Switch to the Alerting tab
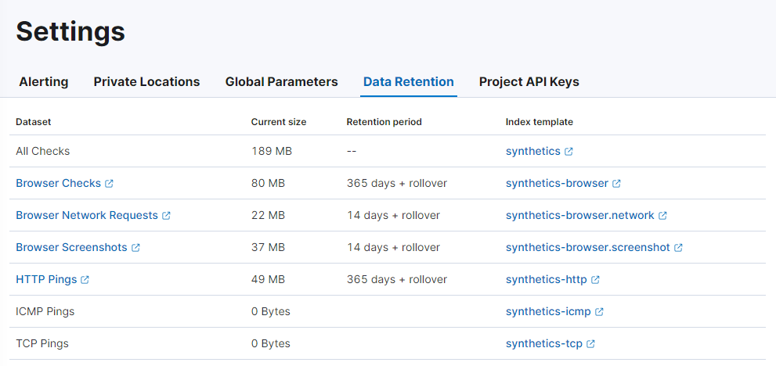This screenshot has height=366, width=776. point(44,81)
